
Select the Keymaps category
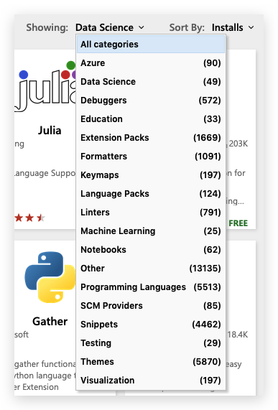(151, 175)
